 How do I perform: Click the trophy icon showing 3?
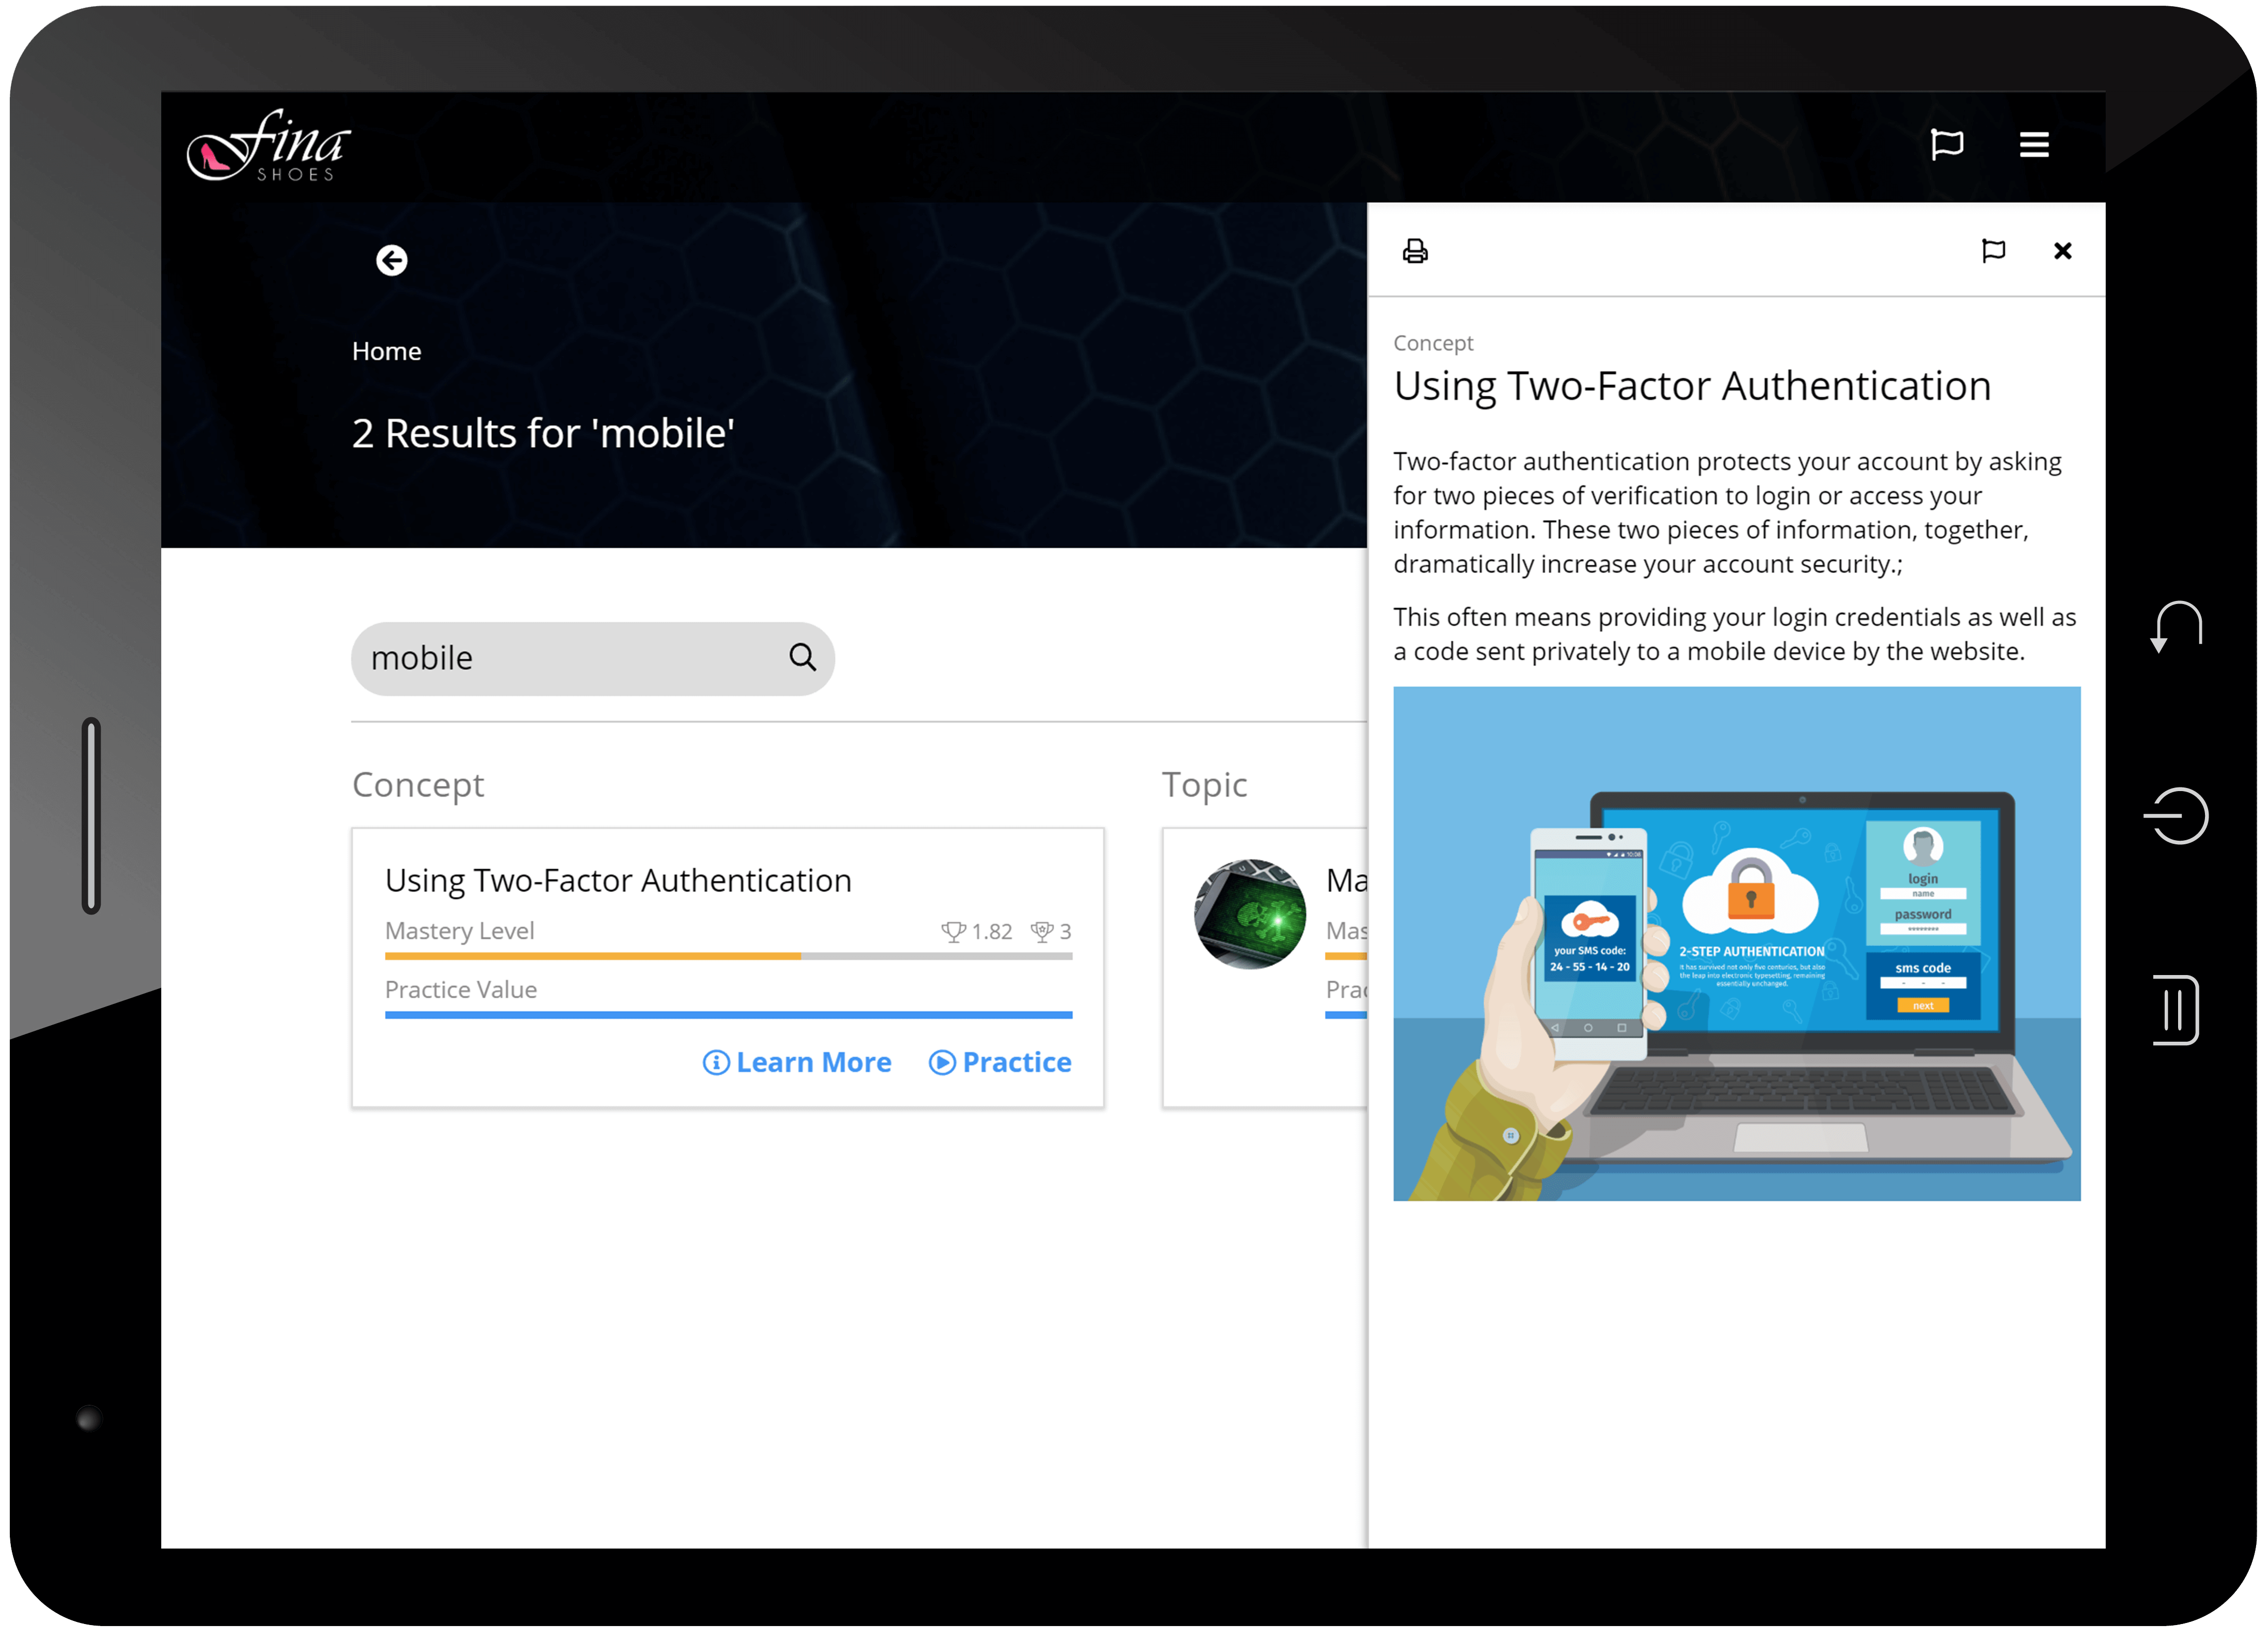[1041, 932]
